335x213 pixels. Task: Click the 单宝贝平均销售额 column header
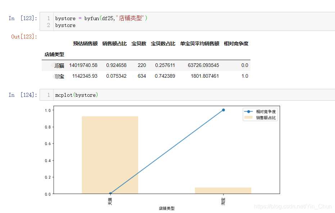point(200,44)
